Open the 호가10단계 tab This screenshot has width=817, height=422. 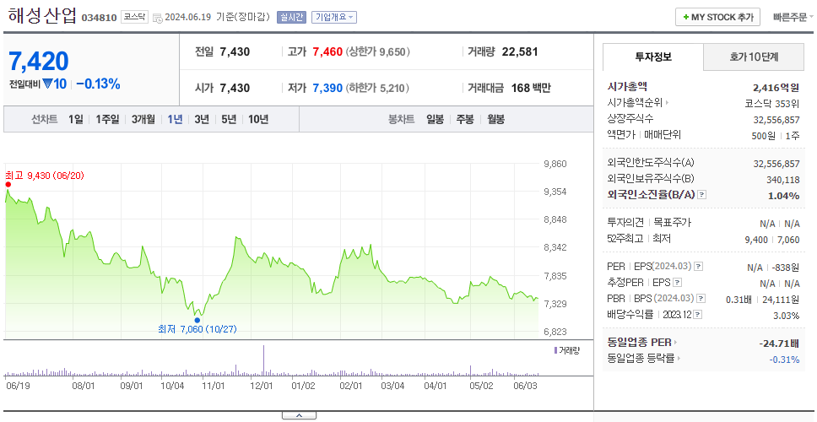click(754, 57)
